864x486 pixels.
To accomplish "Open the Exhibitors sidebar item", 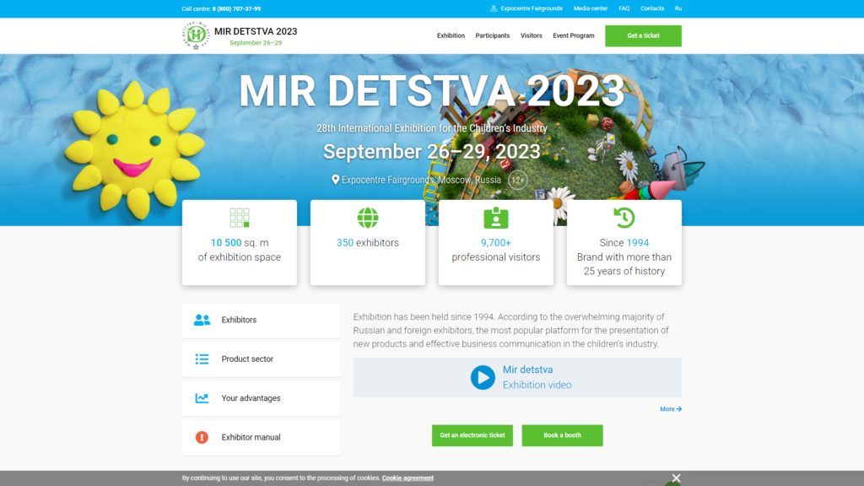I will coord(261,320).
